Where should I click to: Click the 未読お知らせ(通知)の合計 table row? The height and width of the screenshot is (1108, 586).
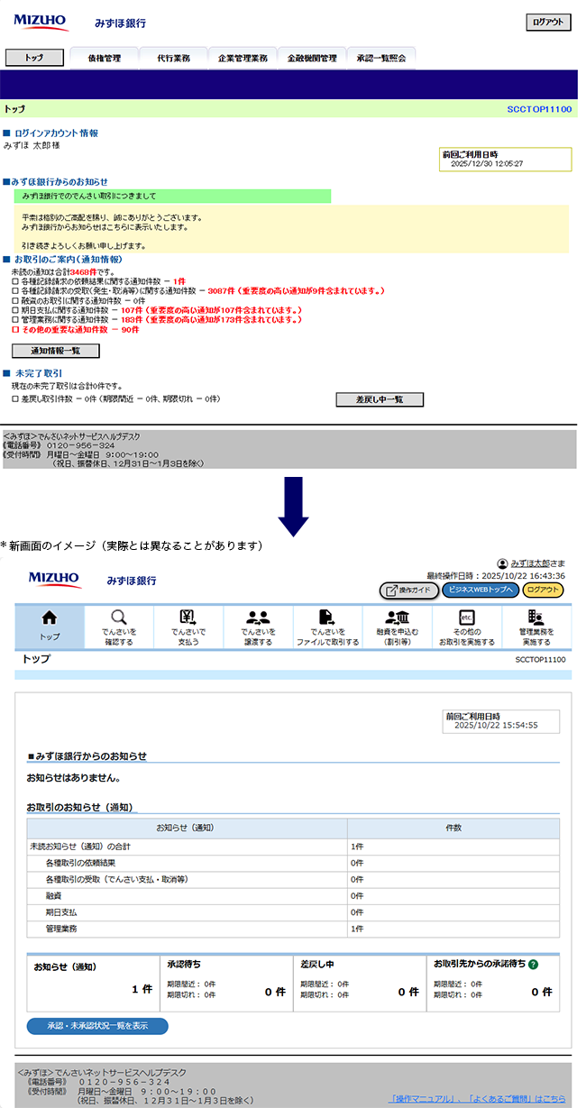[293, 847]
